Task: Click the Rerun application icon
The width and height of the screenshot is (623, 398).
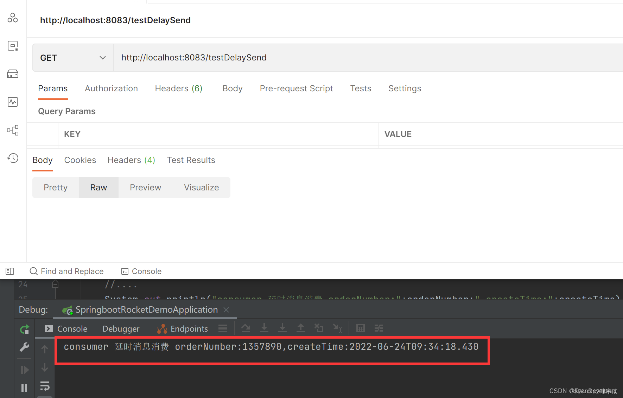Action: (x=24, y=330)
